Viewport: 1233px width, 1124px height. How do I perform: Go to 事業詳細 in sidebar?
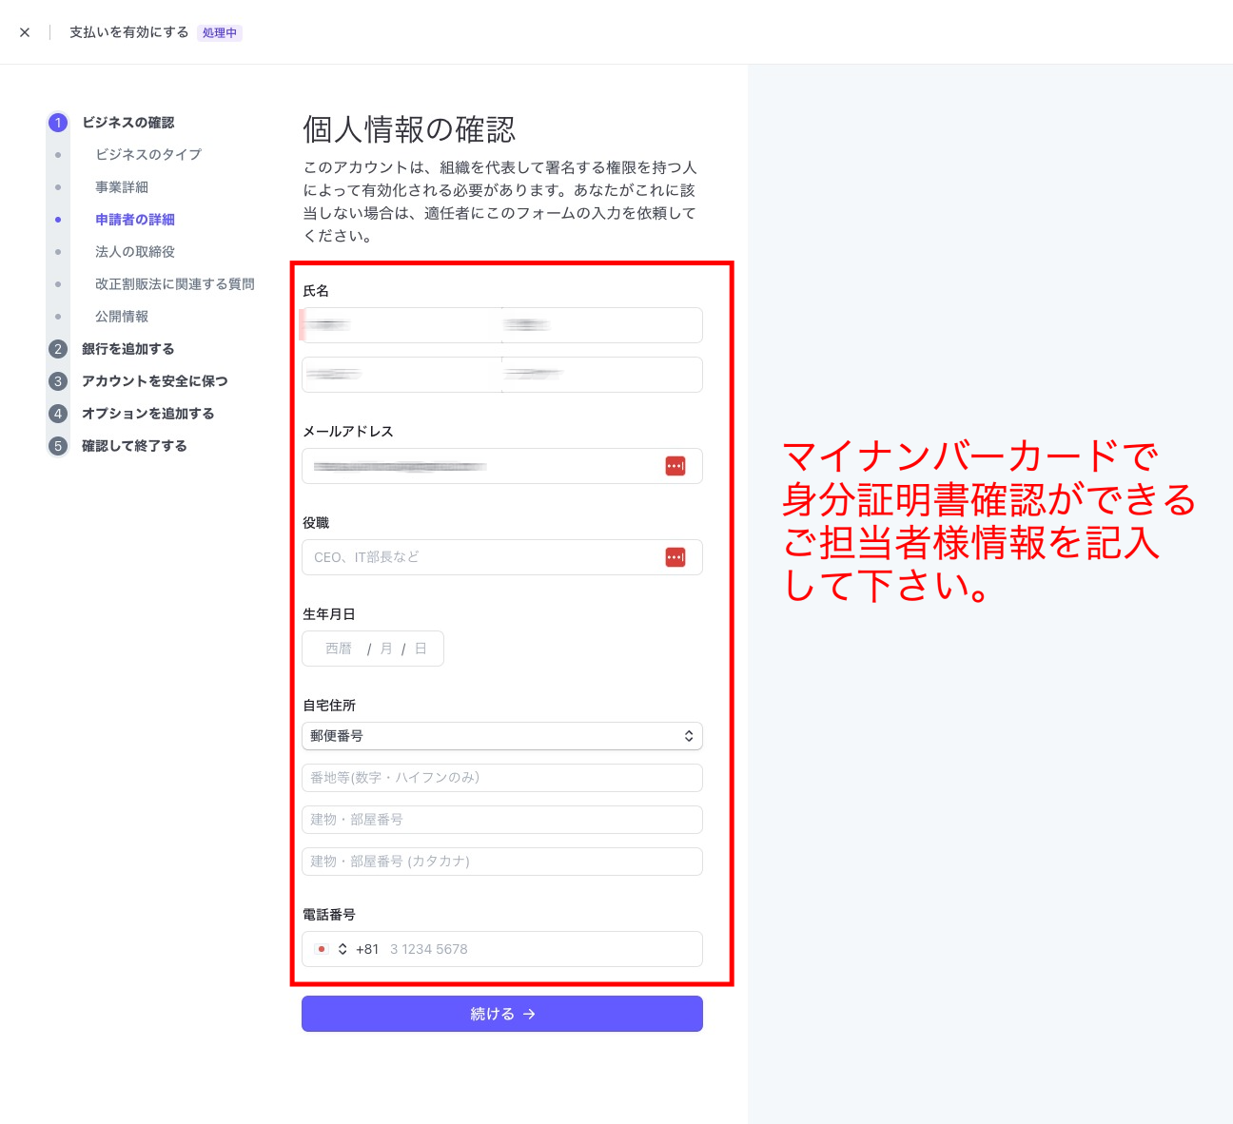pyautogui.click(x=122, y=187)
